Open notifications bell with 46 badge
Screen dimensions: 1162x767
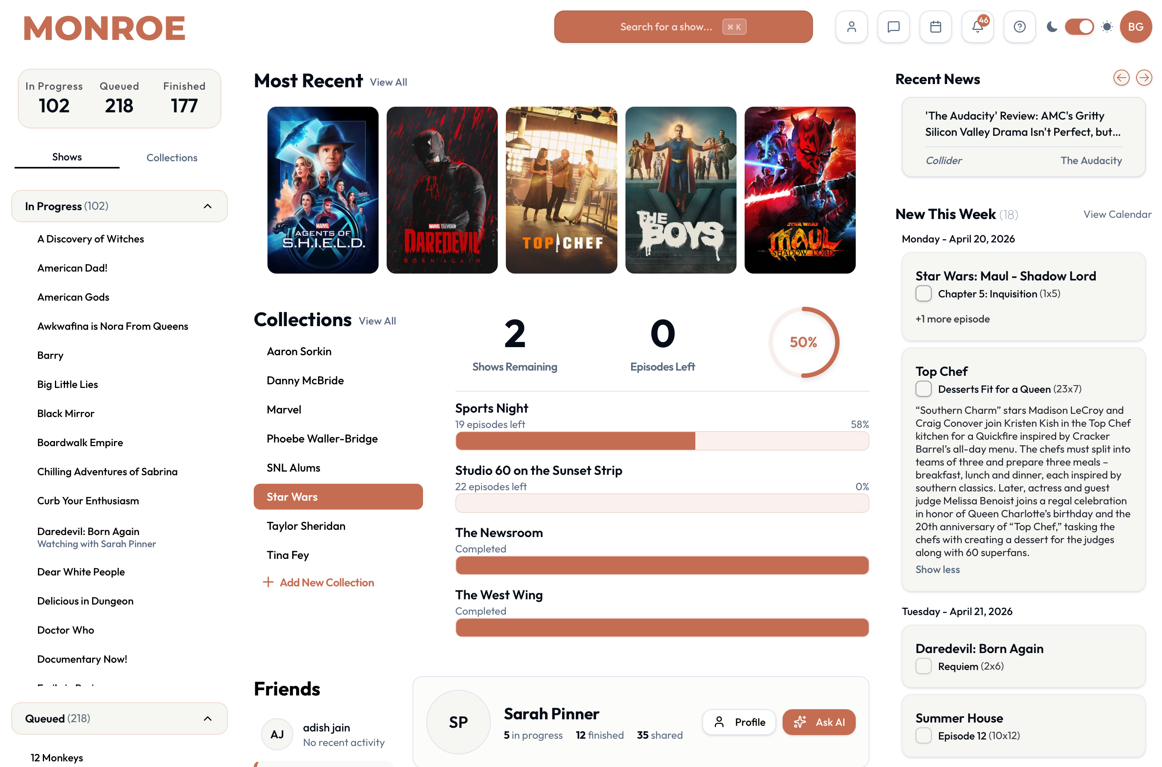click(x=977, y=27)
